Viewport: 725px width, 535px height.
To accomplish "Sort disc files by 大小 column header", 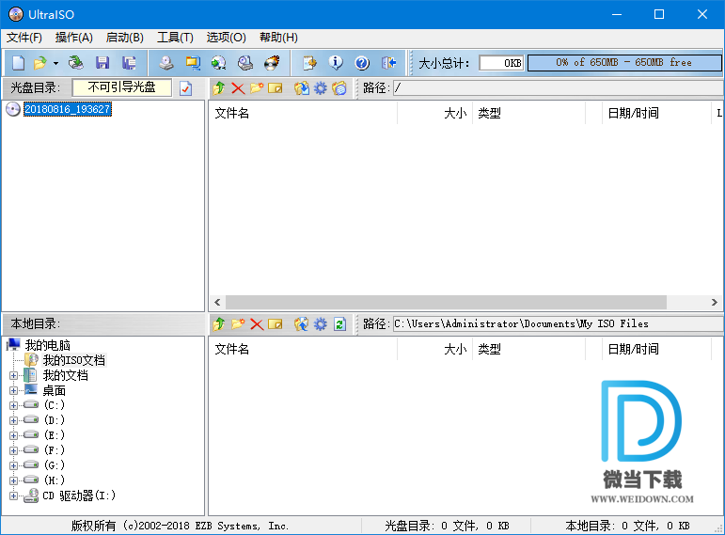I will tap(434, 113).
